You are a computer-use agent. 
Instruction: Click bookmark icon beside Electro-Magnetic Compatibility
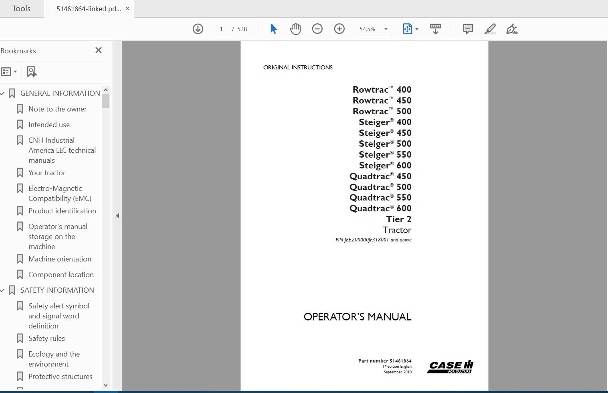(x=20, y=188)
